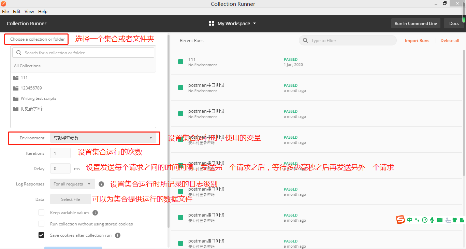Open the Help menu
The height and width of the screenshot is (249, 466).
pos(43,11)
